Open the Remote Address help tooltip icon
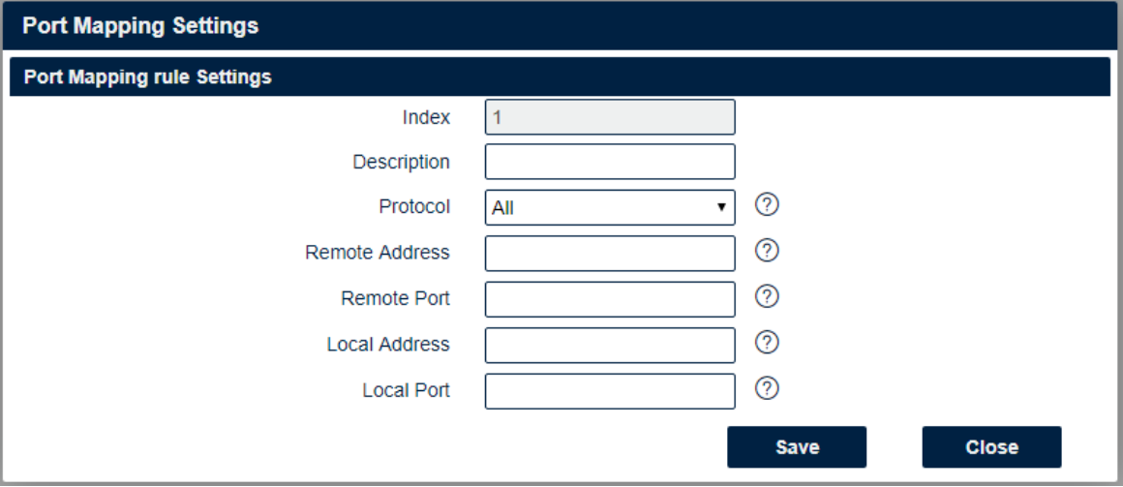This screenshot has width=1123, height=487. pos(767,251)
